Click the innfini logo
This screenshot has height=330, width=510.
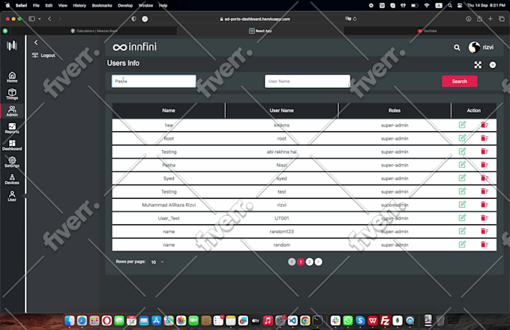(x=134, y=46)
